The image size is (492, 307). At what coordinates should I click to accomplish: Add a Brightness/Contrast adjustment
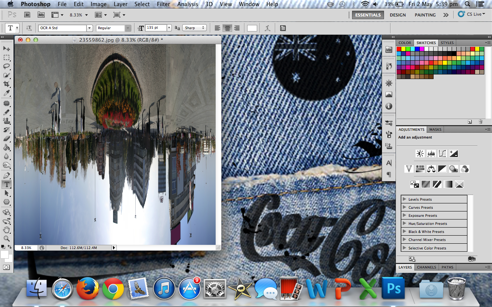(420, 153)
